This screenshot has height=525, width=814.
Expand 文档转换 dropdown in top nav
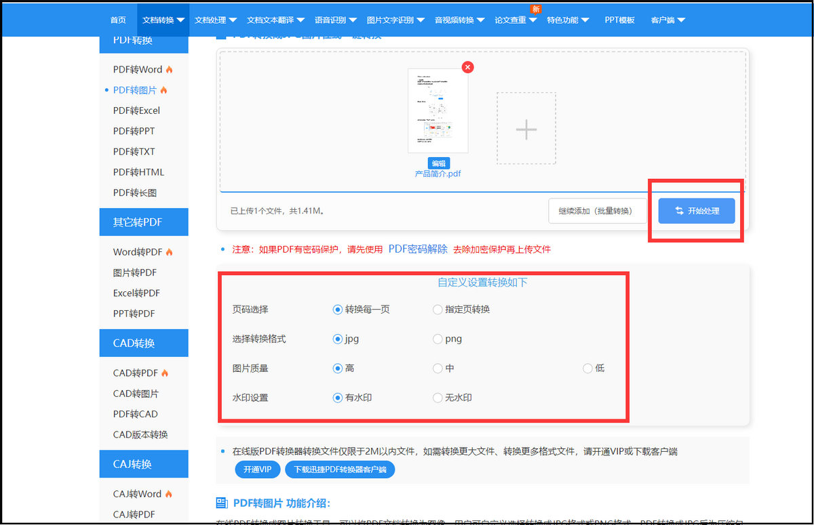[163, 20]
